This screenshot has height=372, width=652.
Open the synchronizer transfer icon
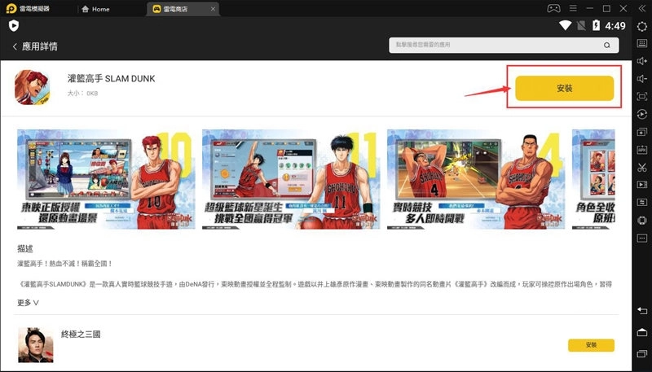tap(642, 202)
